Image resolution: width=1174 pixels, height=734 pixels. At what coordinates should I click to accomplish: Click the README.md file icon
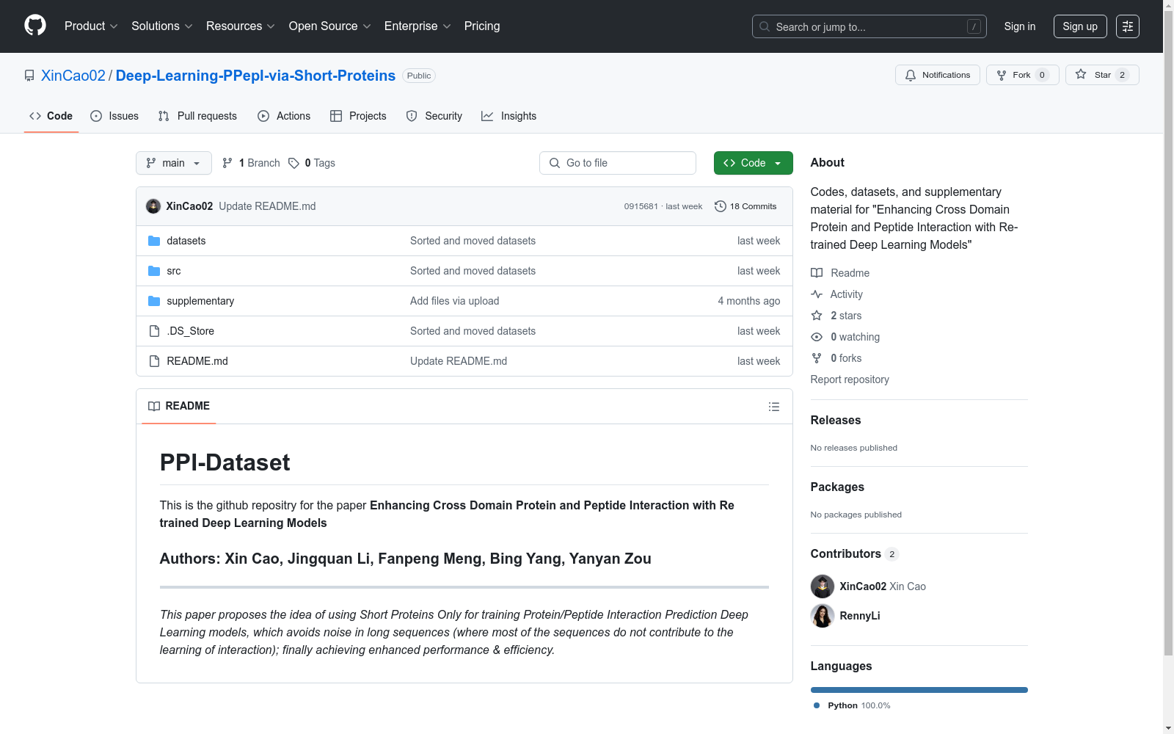(x=154, y=361)
